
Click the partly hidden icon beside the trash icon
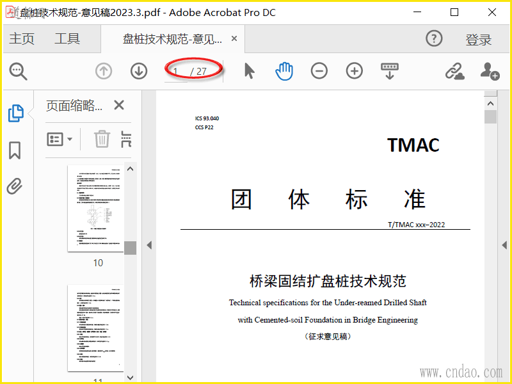point(126,140)
